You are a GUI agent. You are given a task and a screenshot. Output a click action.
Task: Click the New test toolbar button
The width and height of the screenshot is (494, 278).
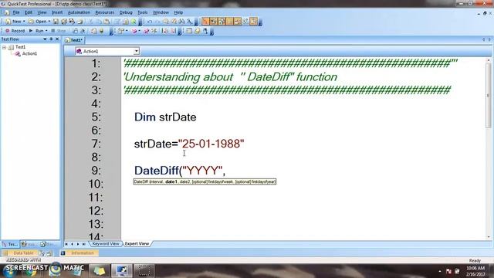tap(13, 22)
